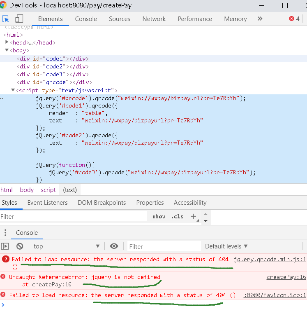Click the 'jquery is not defined' error message
This screenshot has width=307, height=309.
click(85, 277)
